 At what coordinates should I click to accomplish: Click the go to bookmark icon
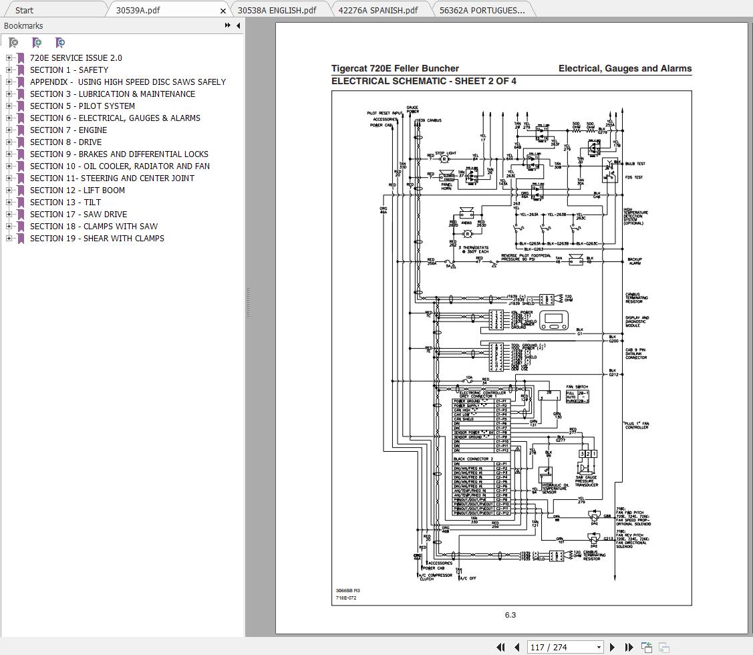60,42
